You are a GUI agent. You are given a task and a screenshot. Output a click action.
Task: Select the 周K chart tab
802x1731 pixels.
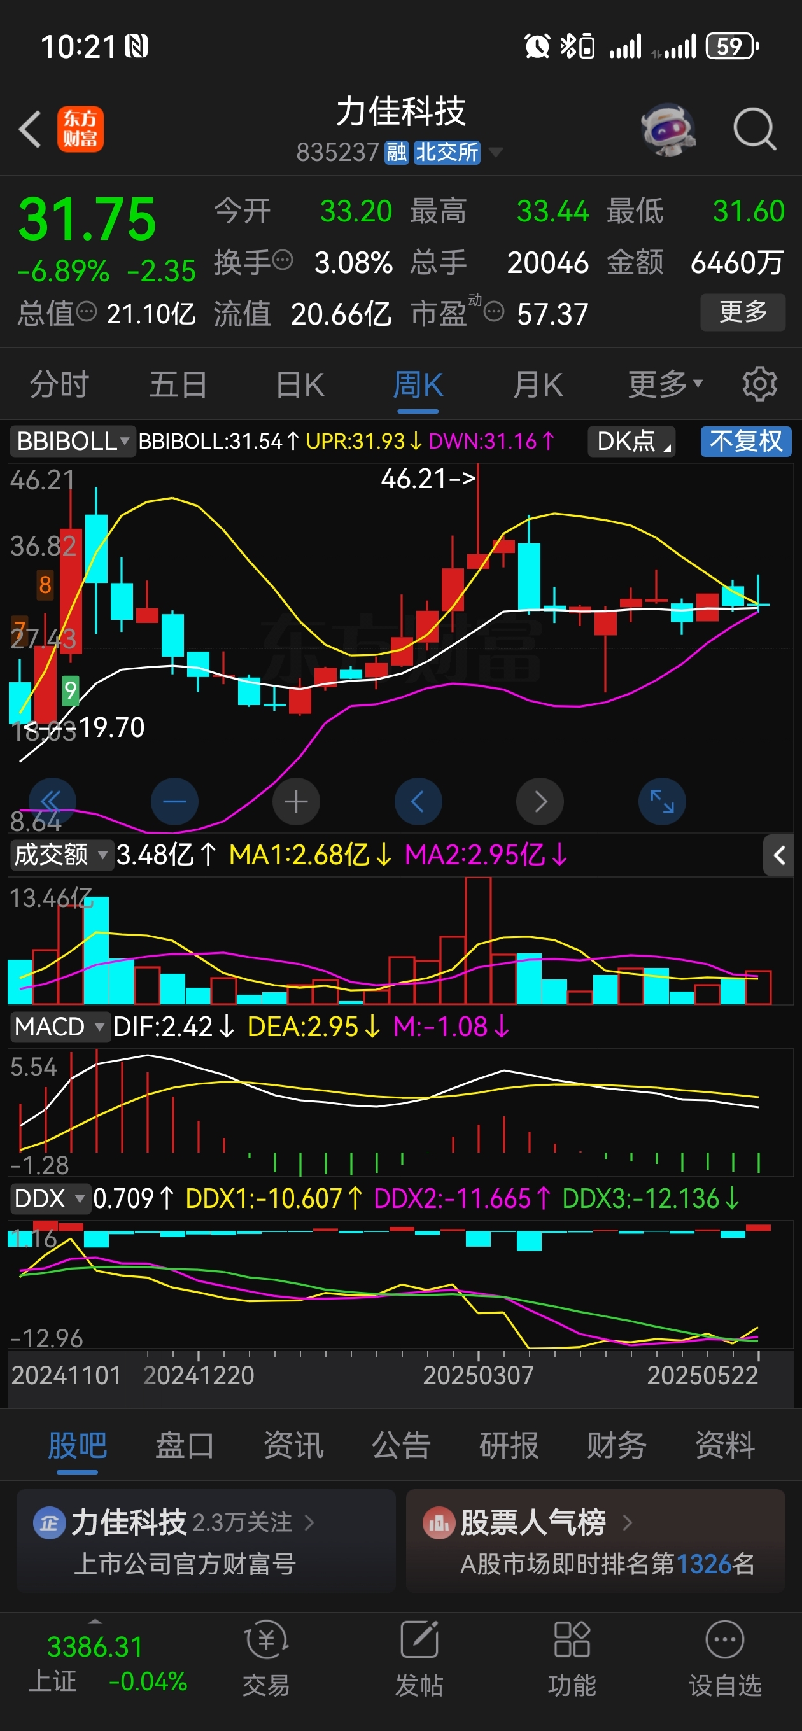418,384
